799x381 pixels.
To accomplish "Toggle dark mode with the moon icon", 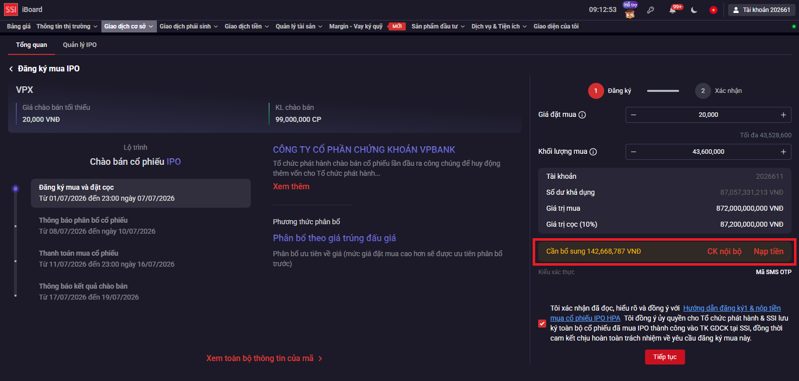I will [x=694, y=10].
